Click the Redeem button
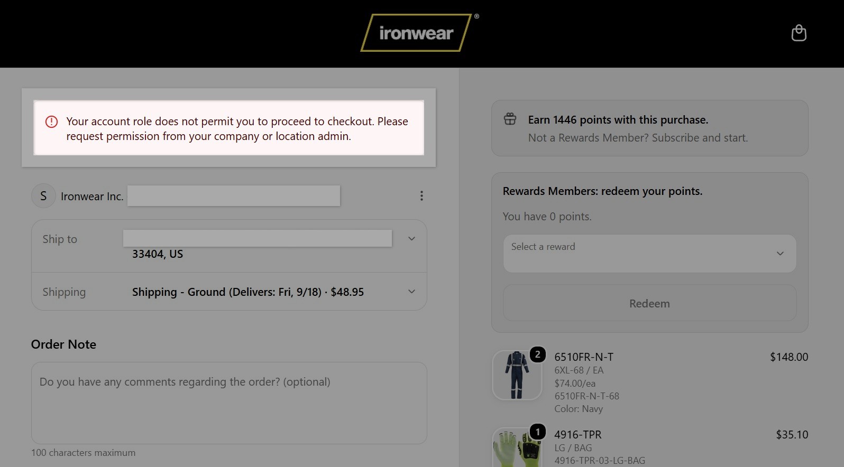 pyautogui.click(x=649, y=303)
